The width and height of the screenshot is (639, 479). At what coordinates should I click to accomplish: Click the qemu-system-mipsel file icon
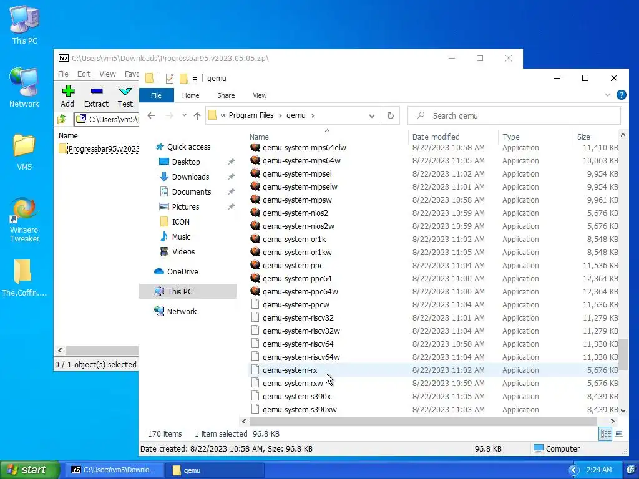pyautogui.click(x=255, y=173)
